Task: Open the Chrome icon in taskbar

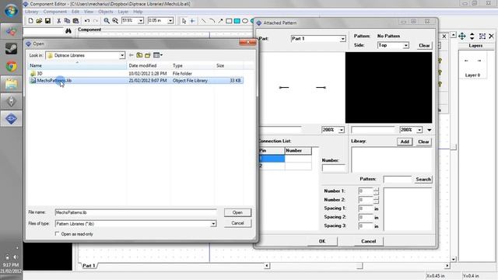Action: point(11,66)
